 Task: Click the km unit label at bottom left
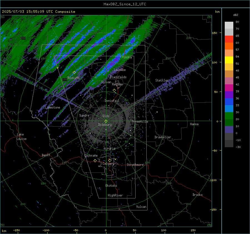[4, 231]
